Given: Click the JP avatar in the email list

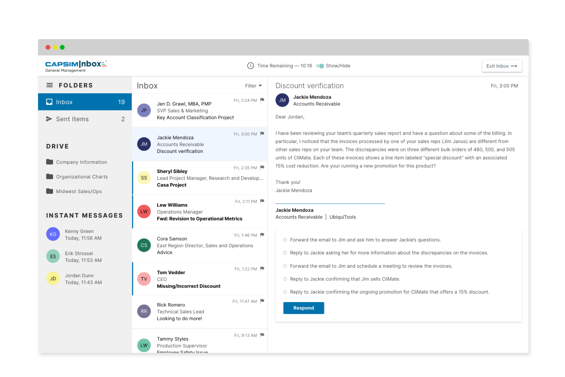Looking at the screenshot, I should pos(144,110).
